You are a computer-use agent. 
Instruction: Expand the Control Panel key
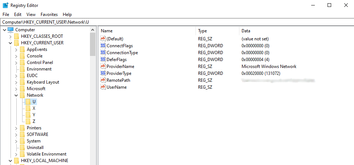(16, 63)
